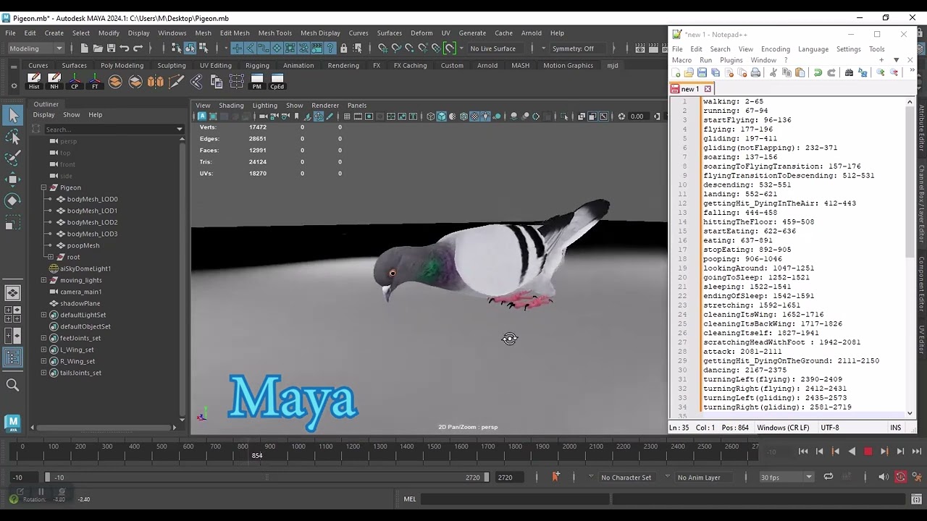Stop playback with the red stop button

coord(868,452)
